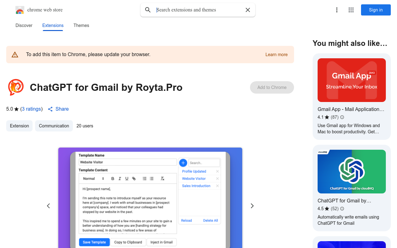Open the 3 ratings link
The width and height of the screenshot is (397, 248).
tap(32, 109)
